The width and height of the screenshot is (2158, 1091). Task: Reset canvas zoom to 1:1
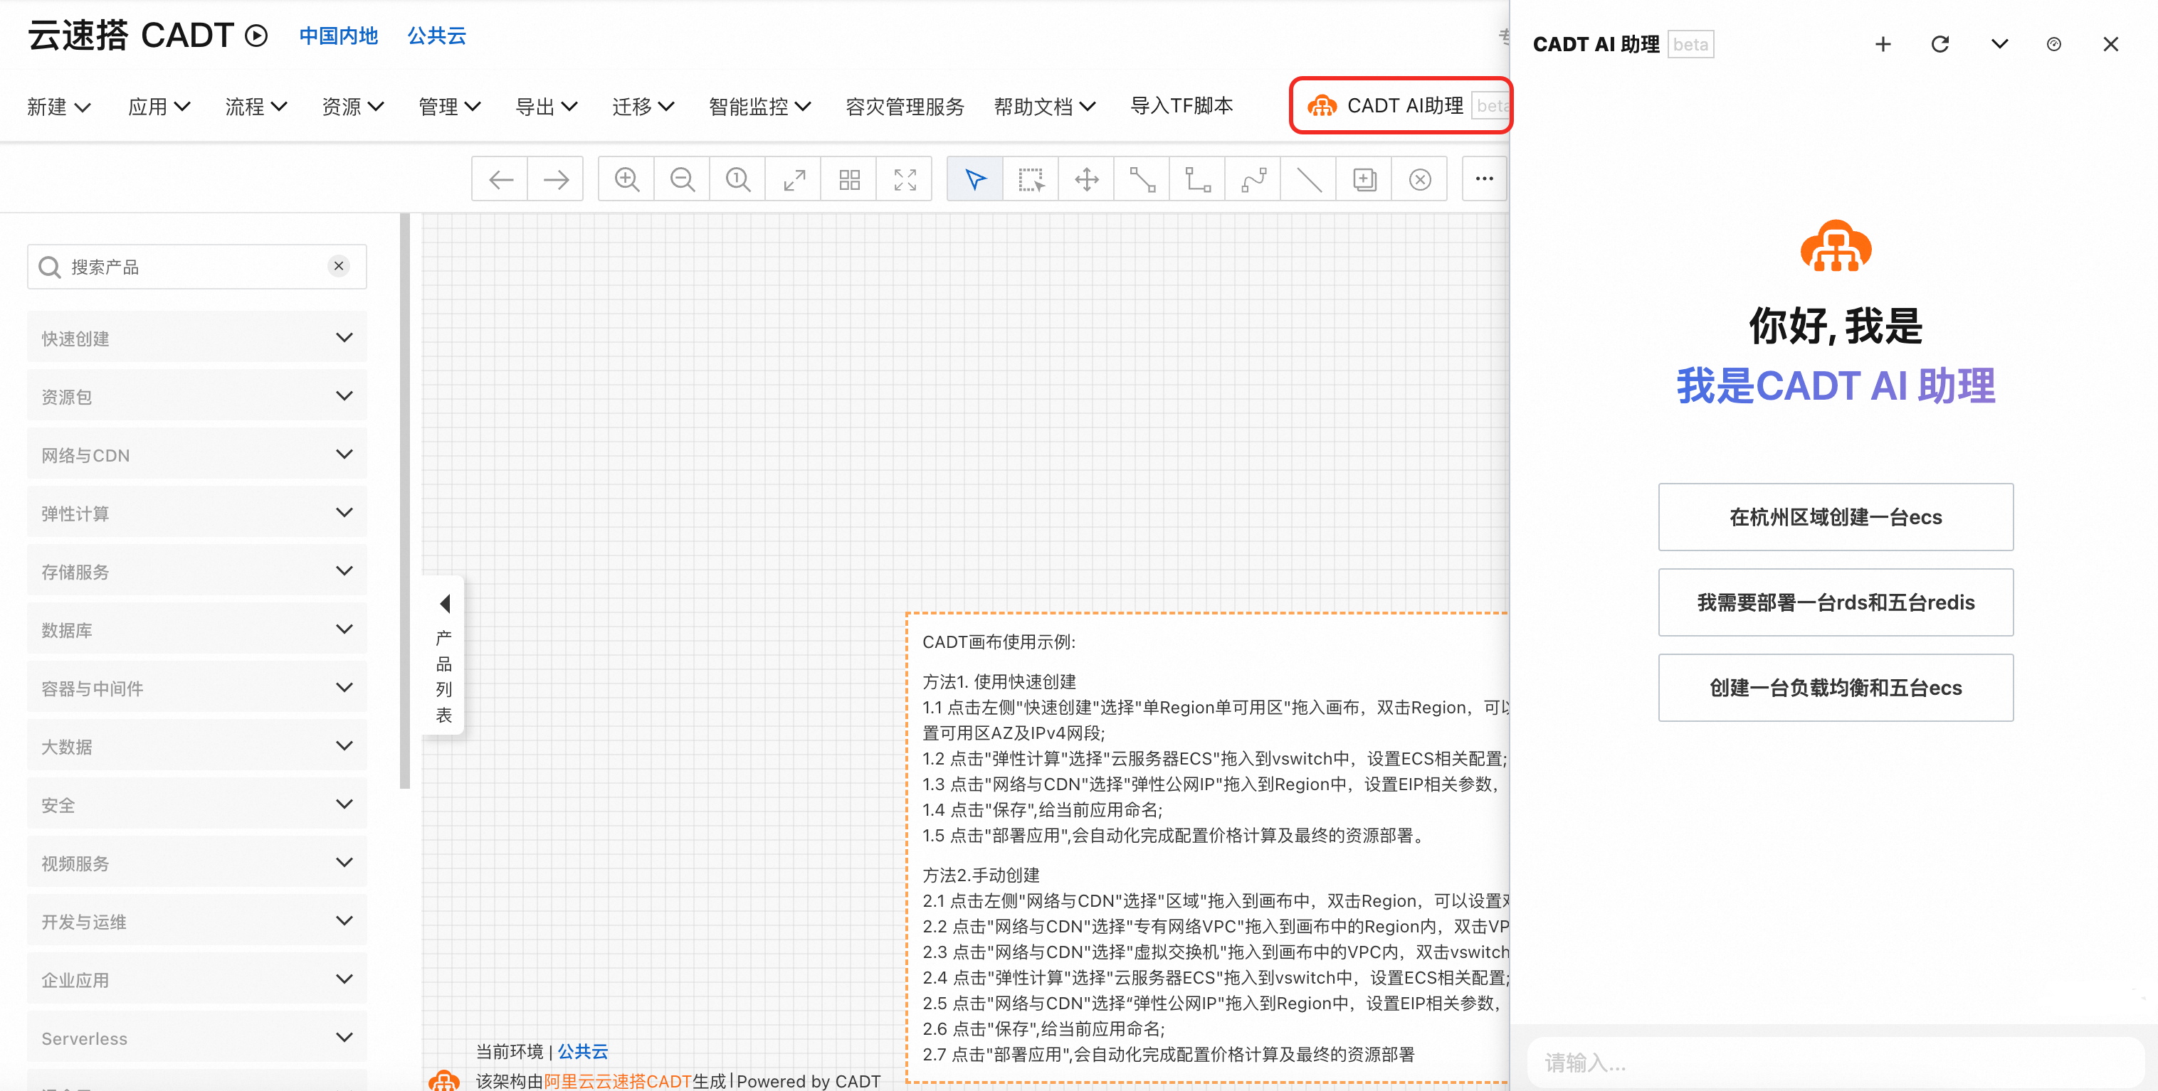point(737,179)
